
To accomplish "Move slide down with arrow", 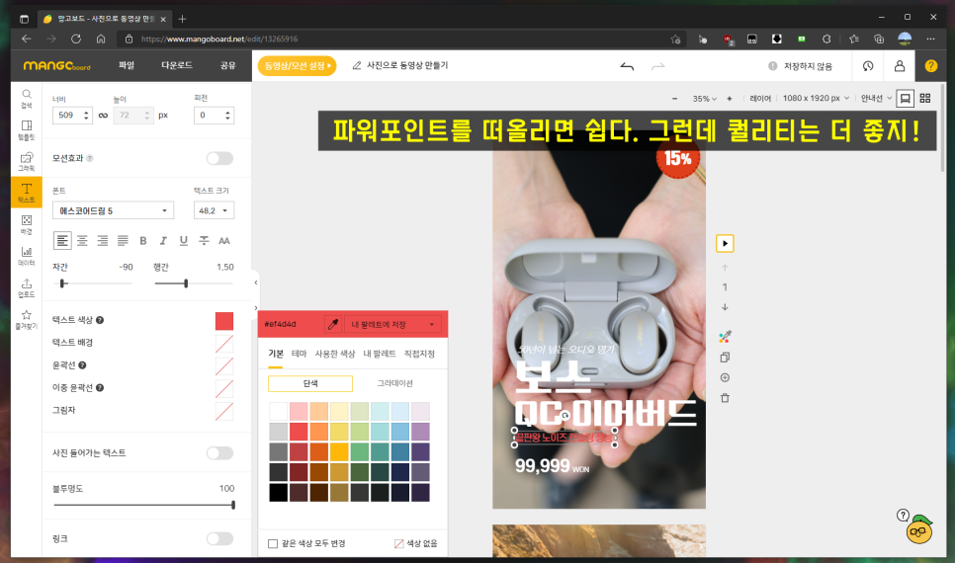I will 725,307.
